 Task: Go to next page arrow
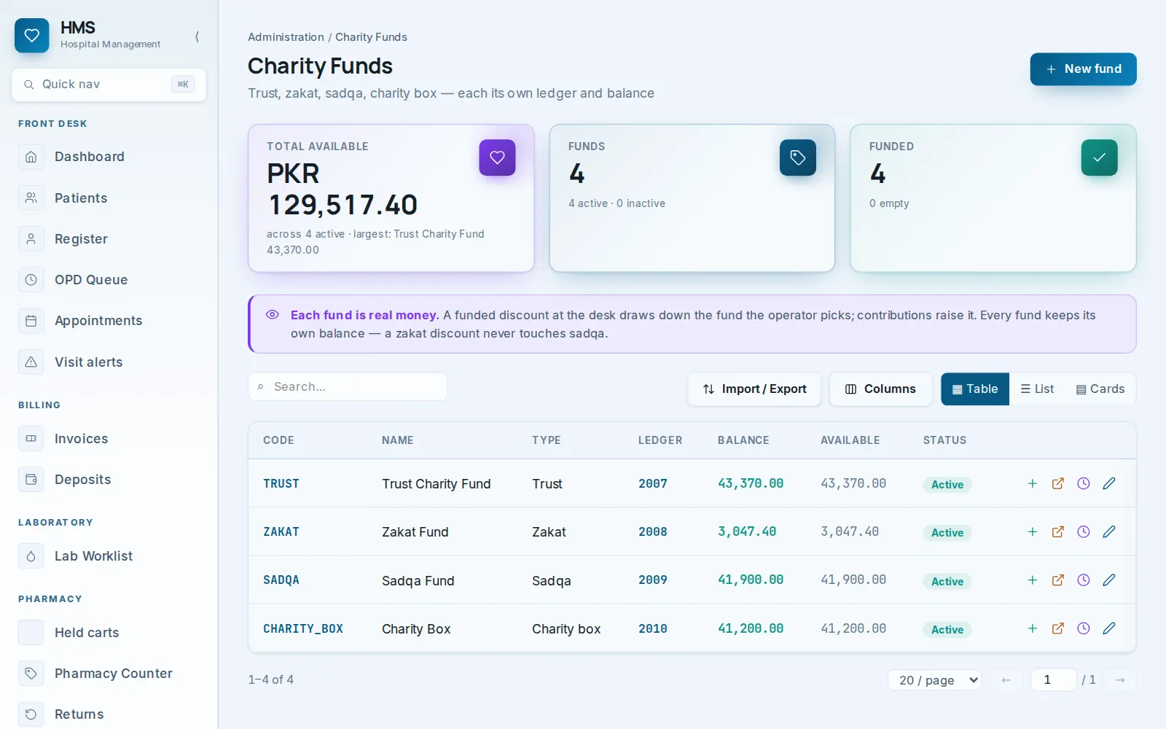point(1119,680)
